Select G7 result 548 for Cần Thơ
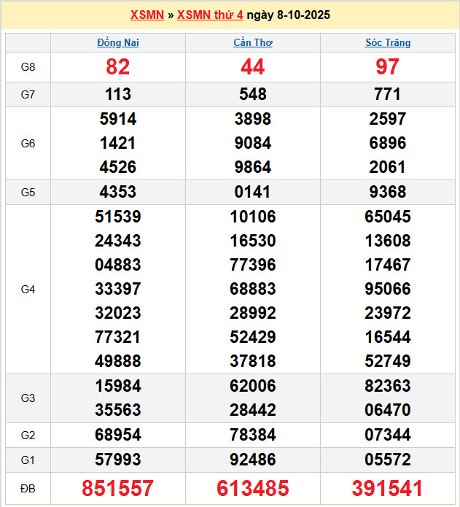The image size is (460, 507). pyautogui.click(x=252, y=94)
